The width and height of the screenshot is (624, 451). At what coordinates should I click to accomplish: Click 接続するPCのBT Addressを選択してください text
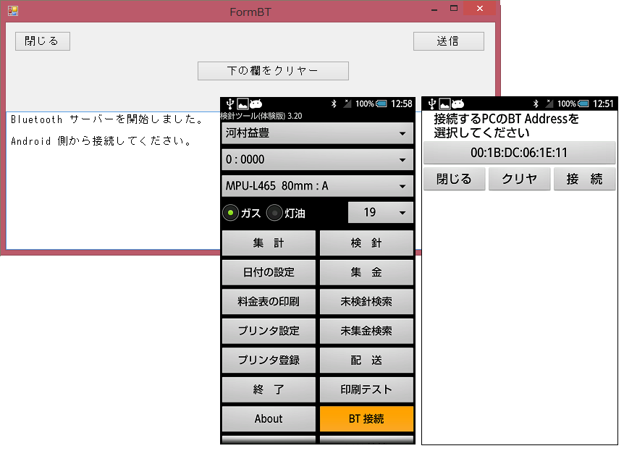point(506,125)
